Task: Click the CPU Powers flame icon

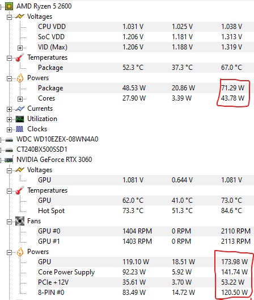Action: [x=20, y=78]
